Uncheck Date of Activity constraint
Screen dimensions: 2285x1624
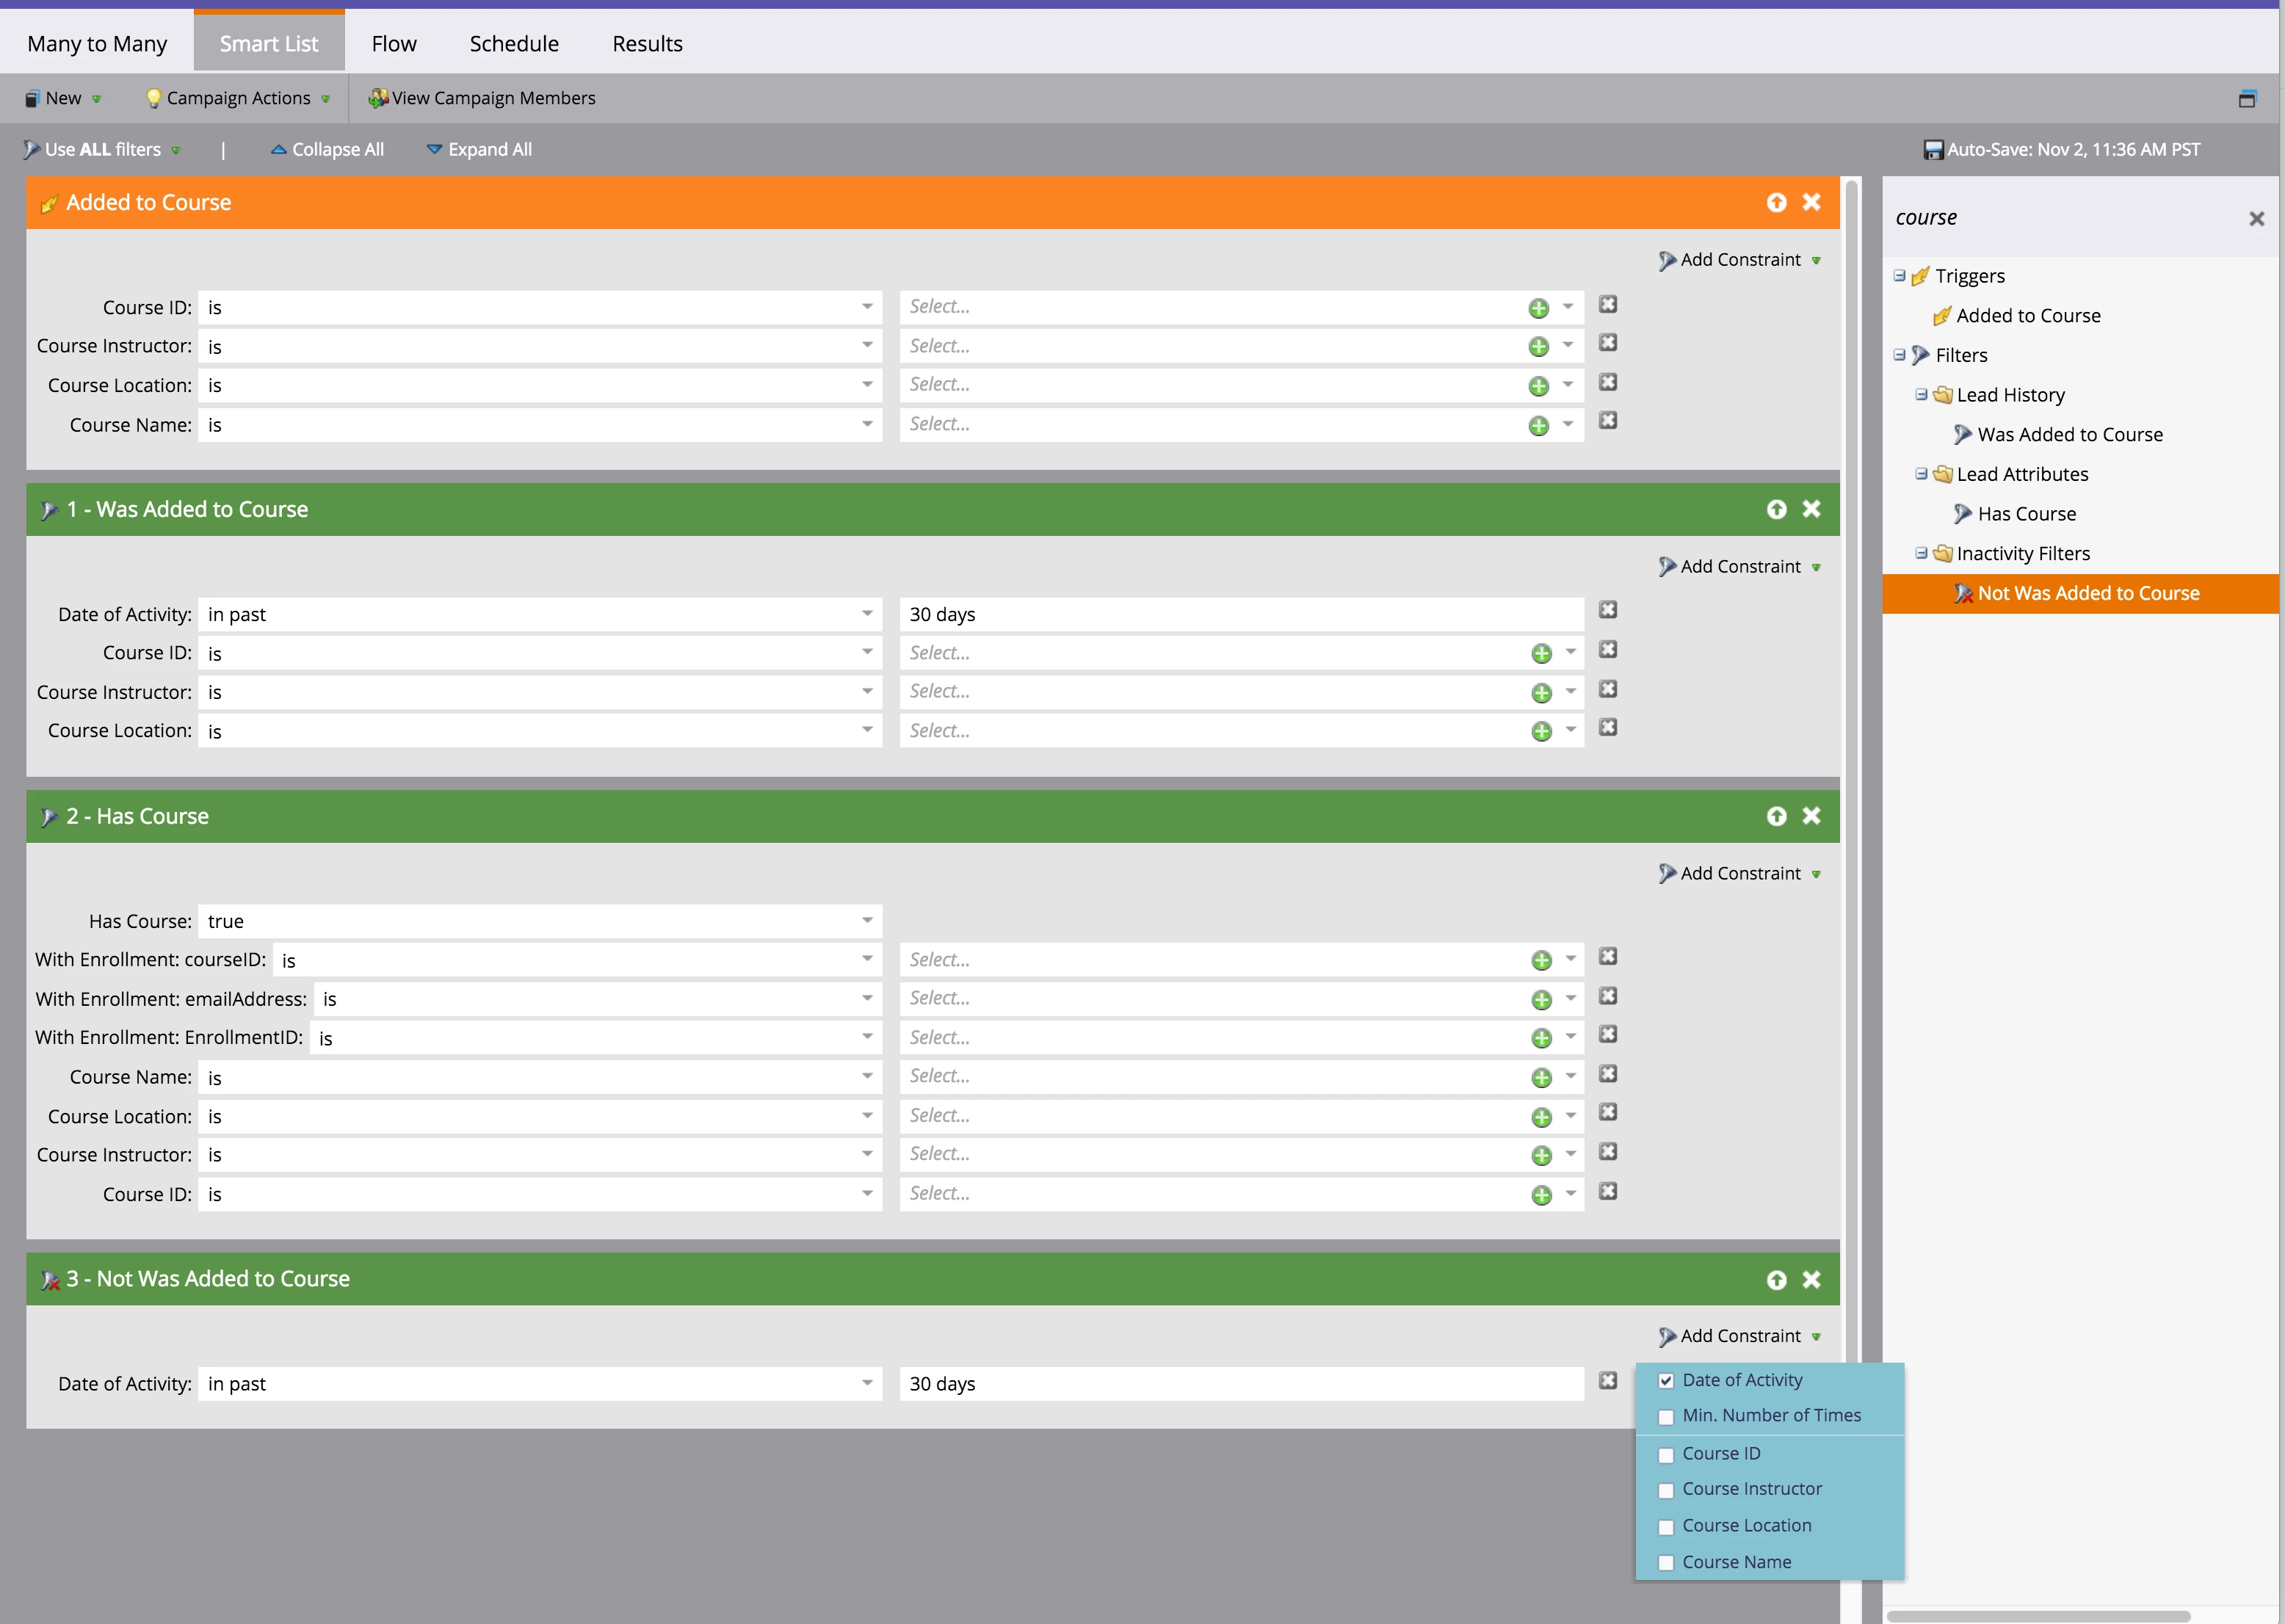pos(1666,1380)
